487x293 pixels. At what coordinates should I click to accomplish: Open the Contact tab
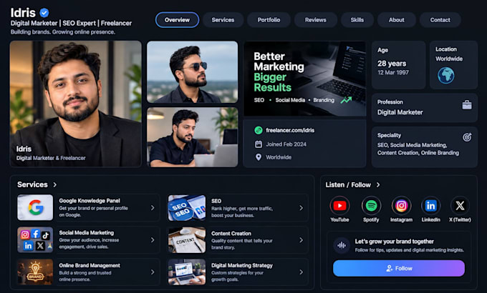[440, 20]
